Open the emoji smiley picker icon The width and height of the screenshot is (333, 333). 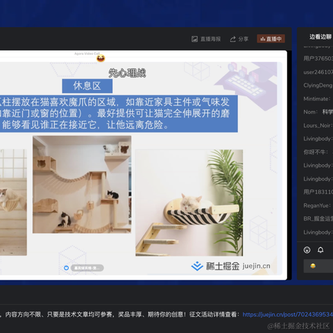point(307,250)
